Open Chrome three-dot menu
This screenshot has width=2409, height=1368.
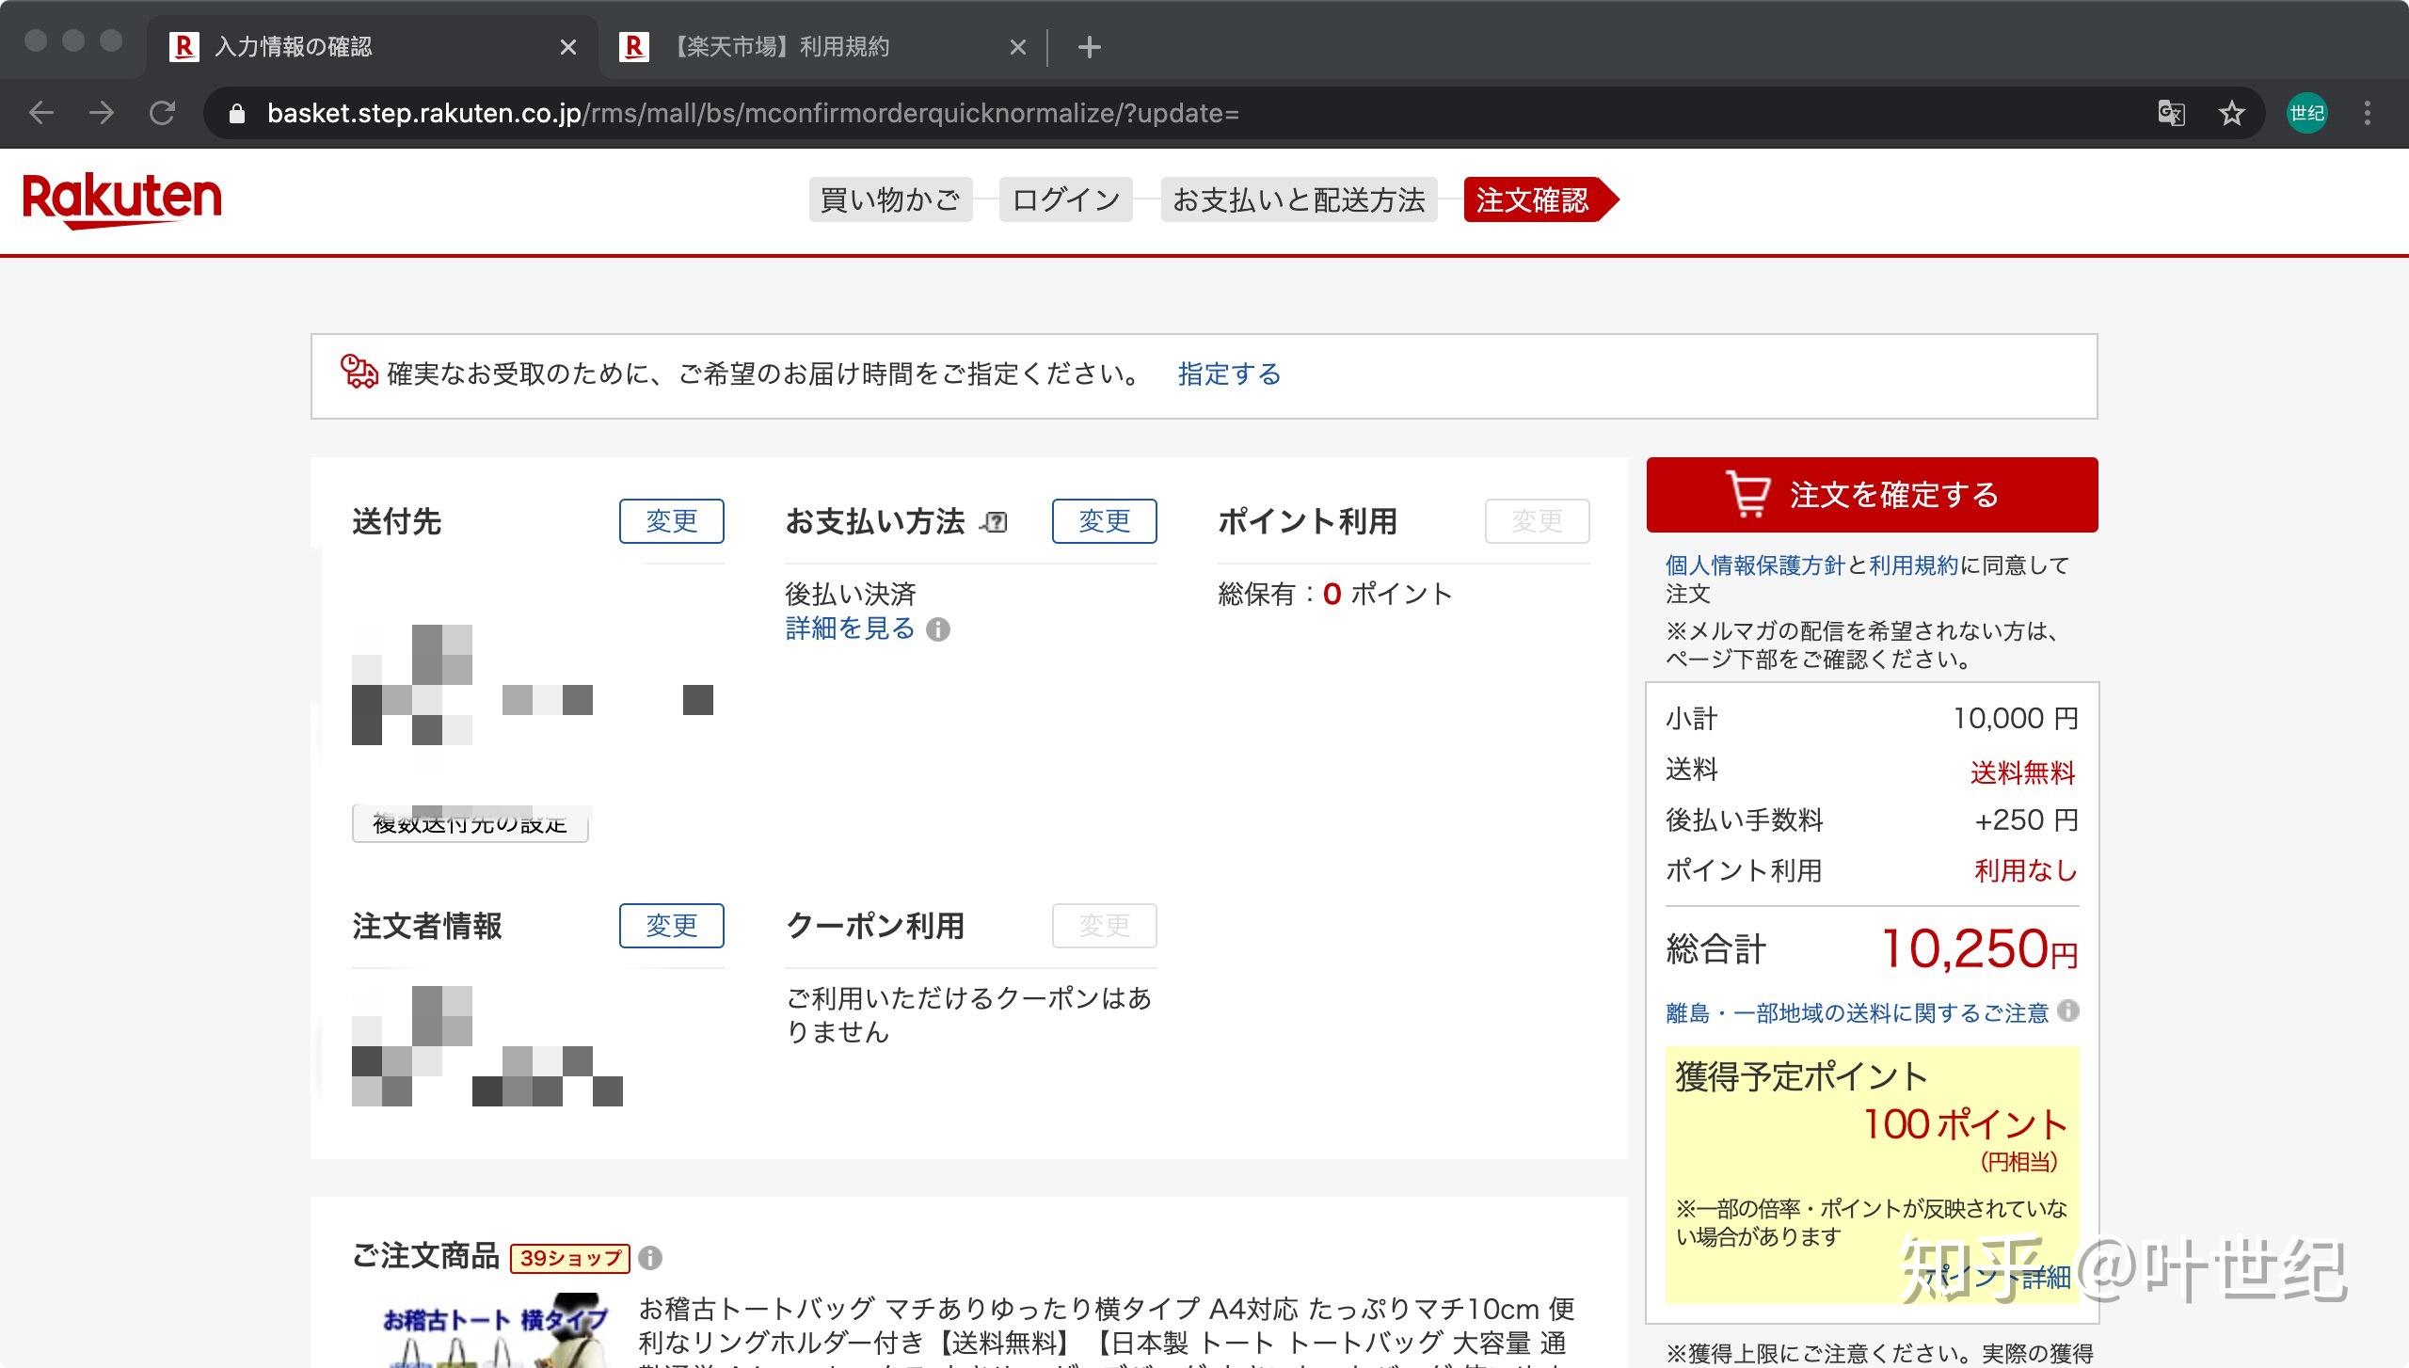[x=2368, y=113]
